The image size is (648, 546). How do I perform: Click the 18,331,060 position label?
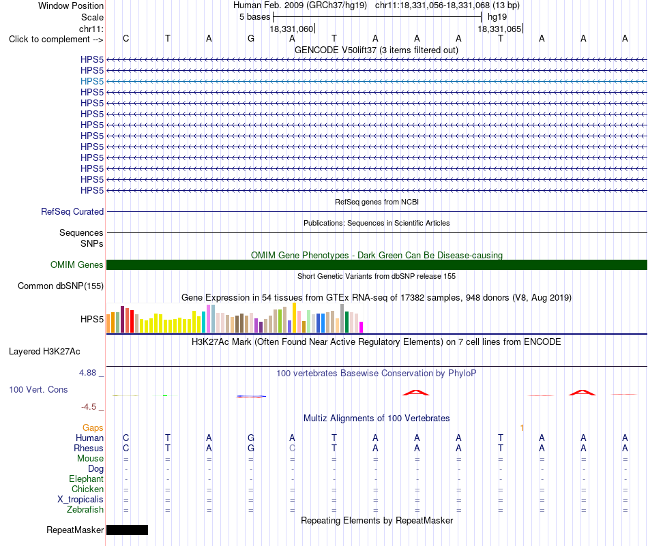291,29
